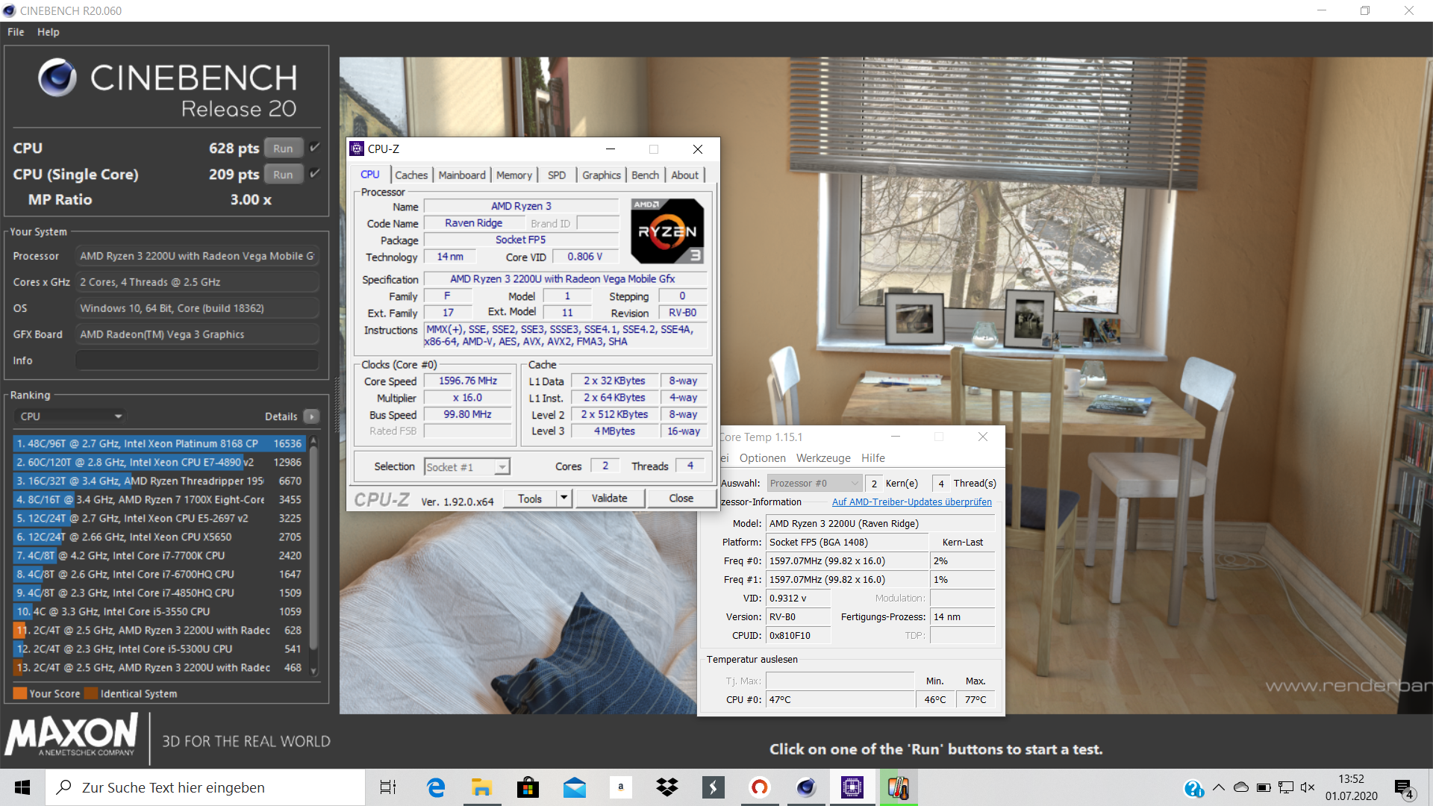Switch to Core Temp taskbar icon

898,787
